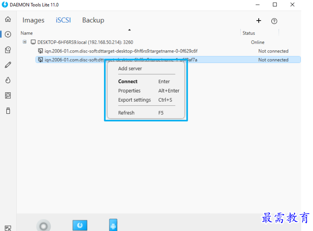
Task: Click the Android phone device icon
Action: [x=113, y=225]
